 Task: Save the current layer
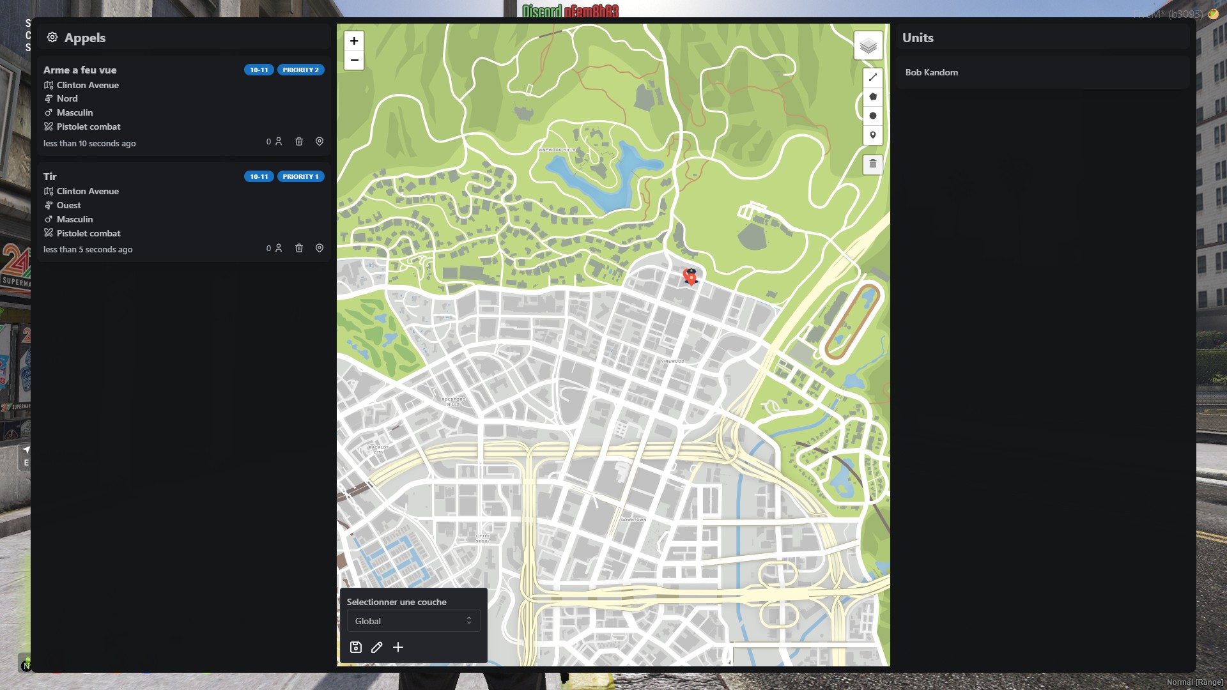[x=356, y=647]
